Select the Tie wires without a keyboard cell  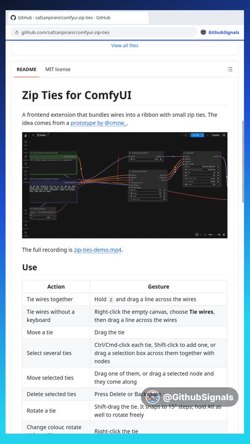56,316
